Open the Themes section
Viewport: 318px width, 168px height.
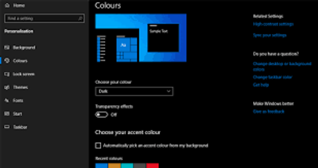21,87
